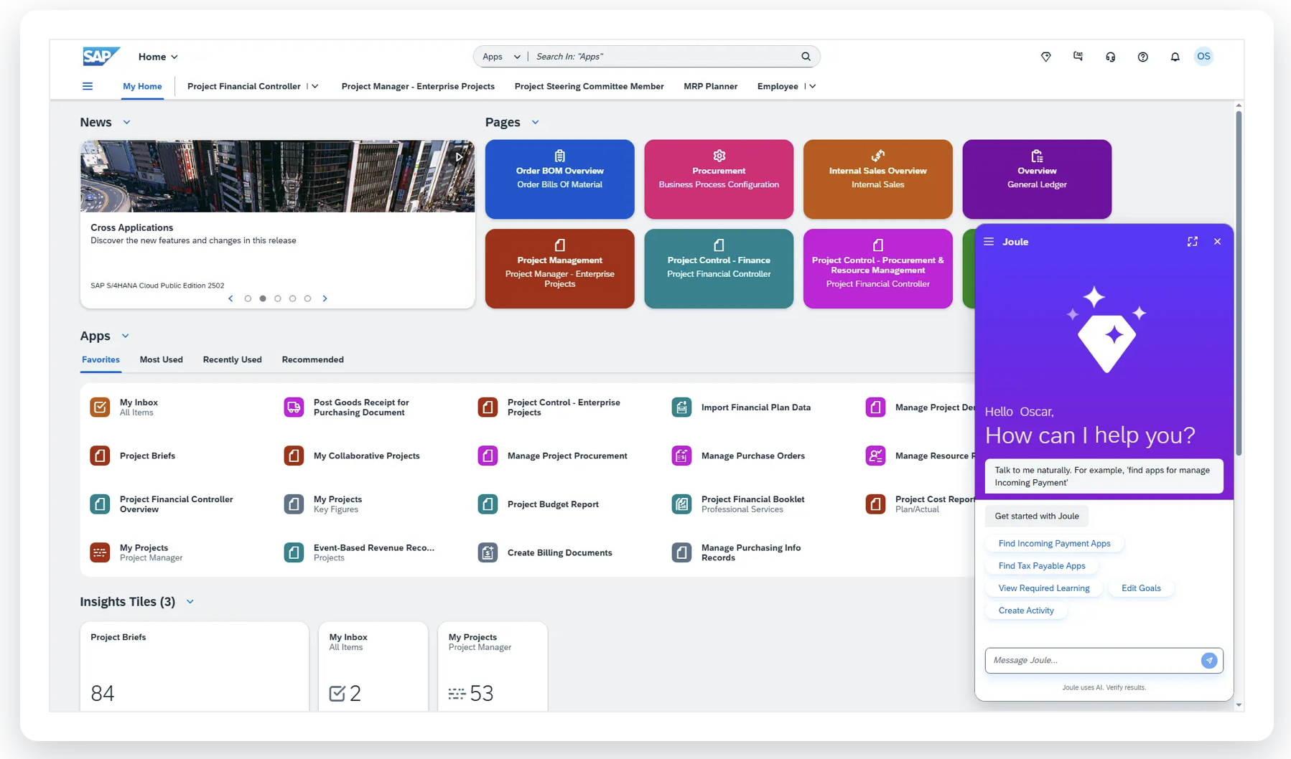Open Joule assistant diamond icon in header
Screen dimensions: 1291x759
tap(1045, 57)
